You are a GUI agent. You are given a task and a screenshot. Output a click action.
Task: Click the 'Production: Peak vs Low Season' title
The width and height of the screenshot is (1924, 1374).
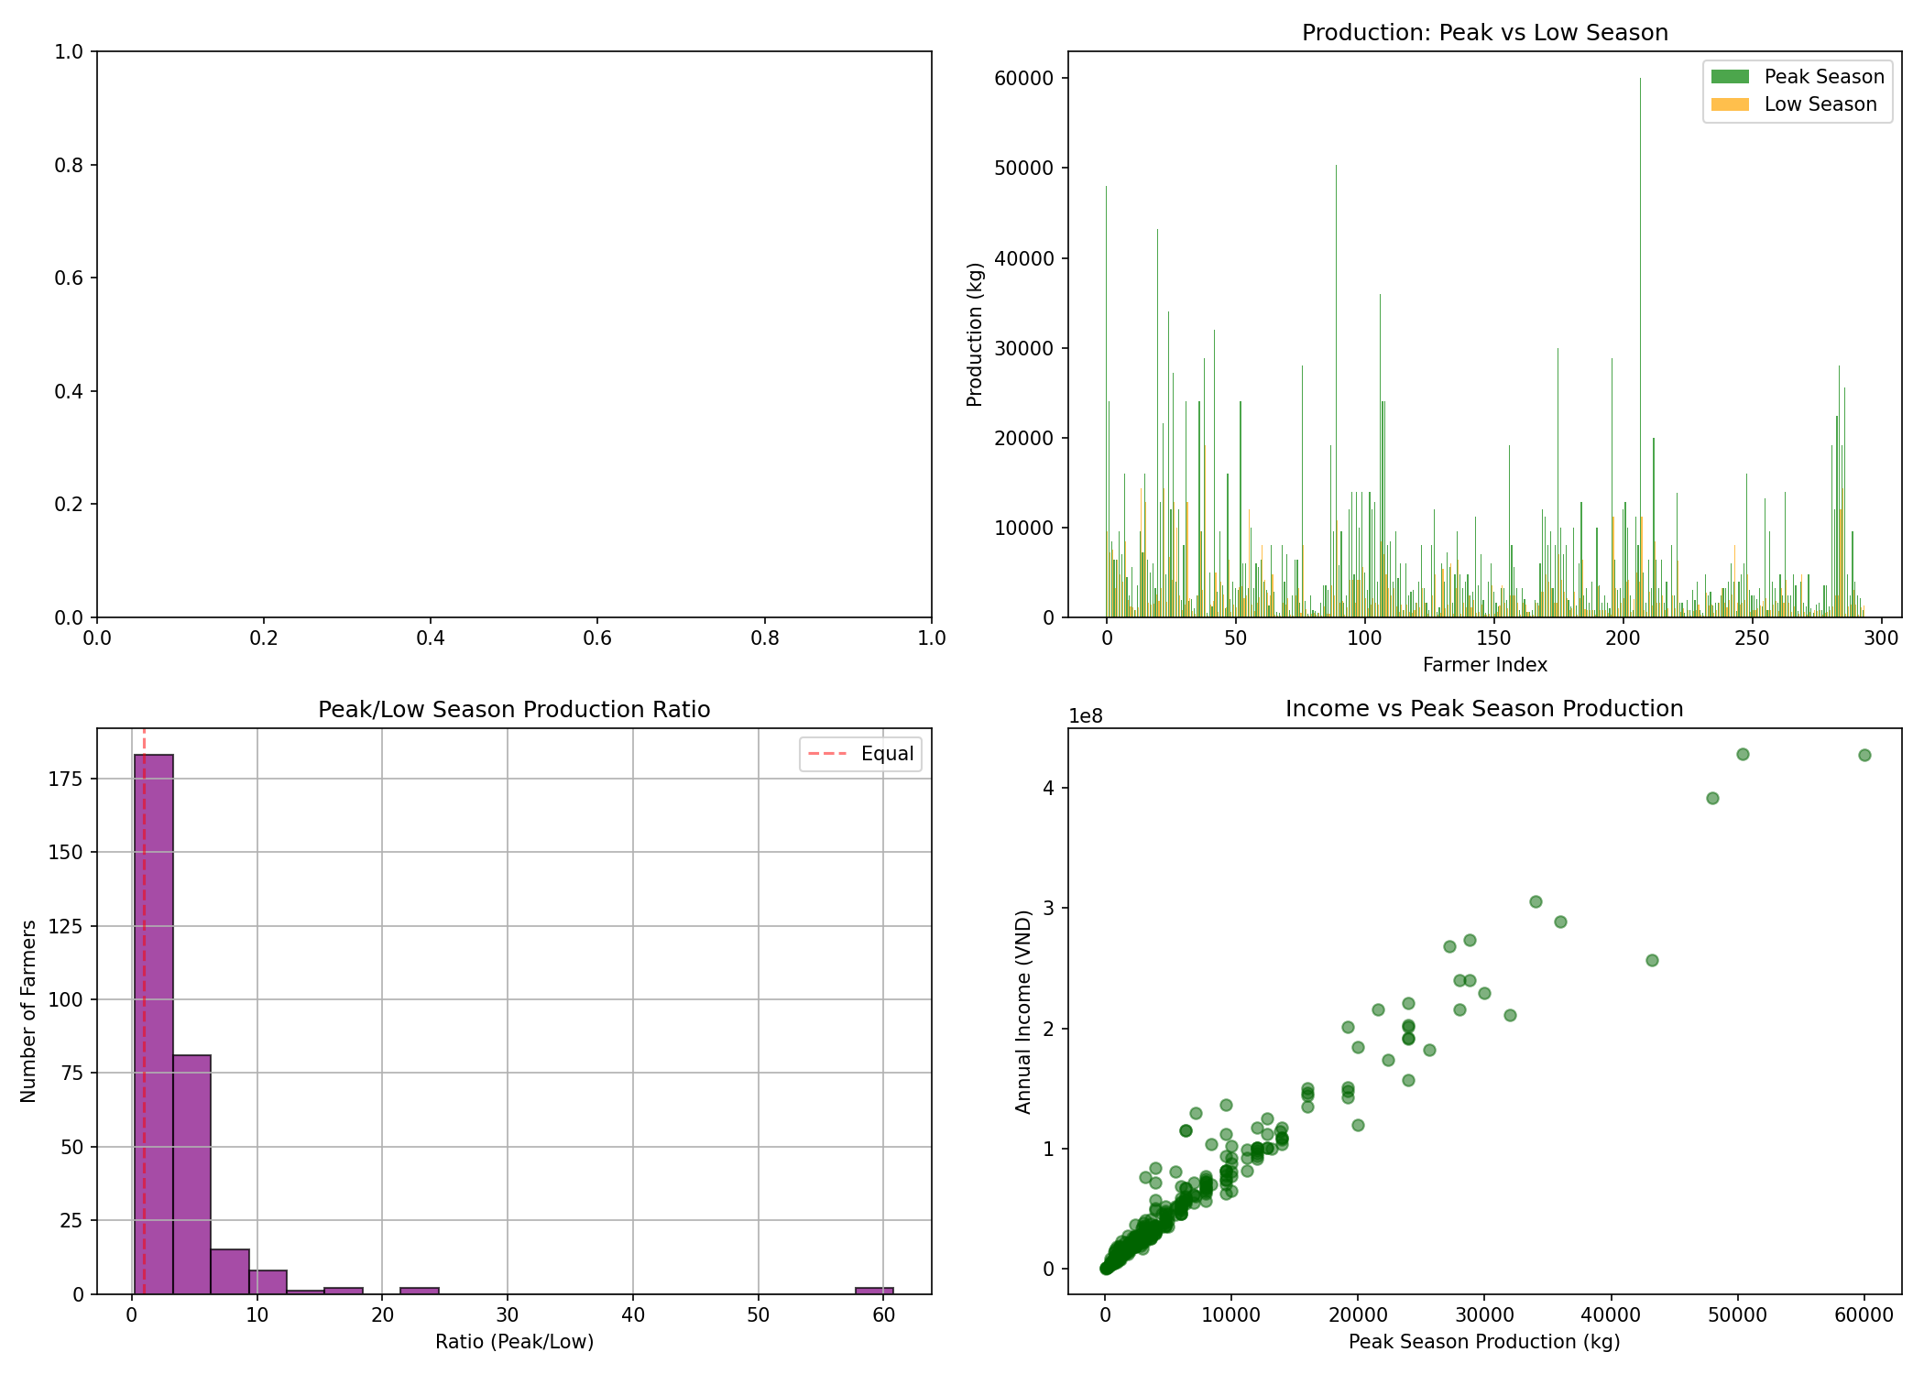tap(1484, 33)
